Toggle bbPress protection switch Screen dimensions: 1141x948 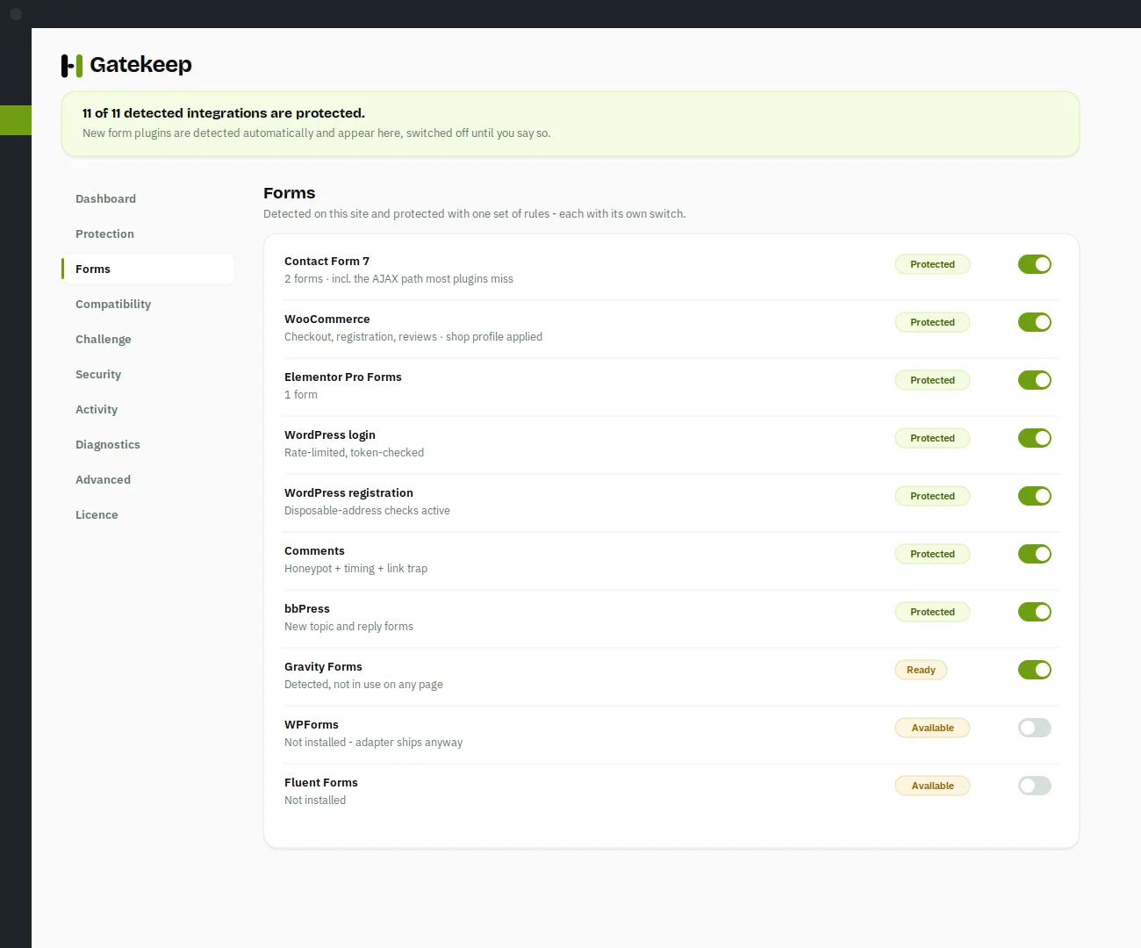[x=1035, y=612]
